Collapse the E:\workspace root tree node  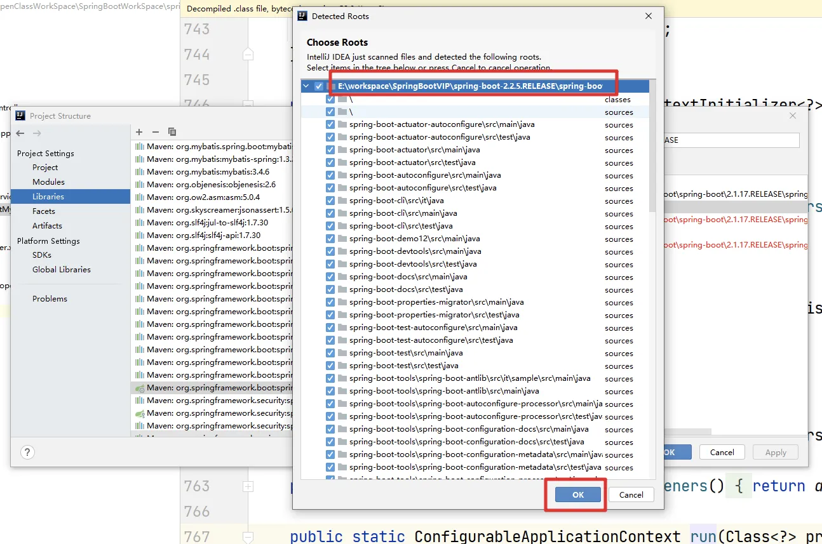[x=307, y=86]
